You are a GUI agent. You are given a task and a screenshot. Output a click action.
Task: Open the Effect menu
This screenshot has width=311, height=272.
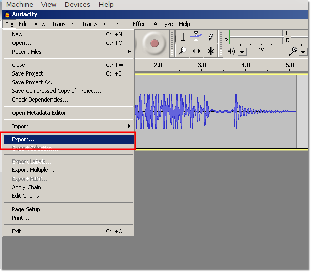point(140,24)
